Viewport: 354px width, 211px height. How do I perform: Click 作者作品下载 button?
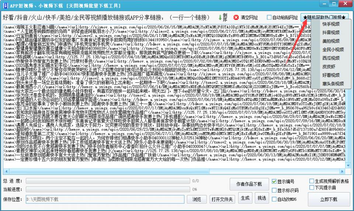coord(249,184)
